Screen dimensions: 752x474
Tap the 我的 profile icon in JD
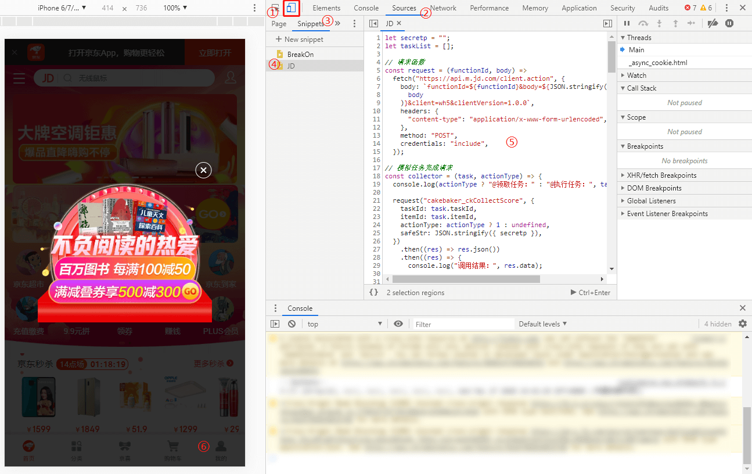click(x=221, y=450)
